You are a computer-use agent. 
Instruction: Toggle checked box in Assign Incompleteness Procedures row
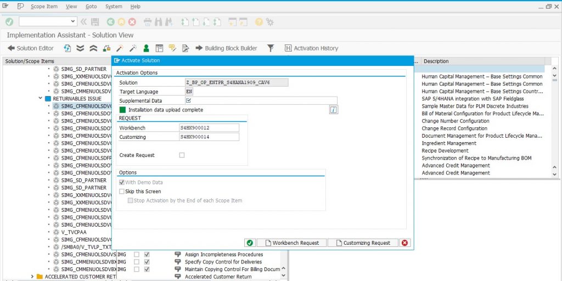click(147, 255)
